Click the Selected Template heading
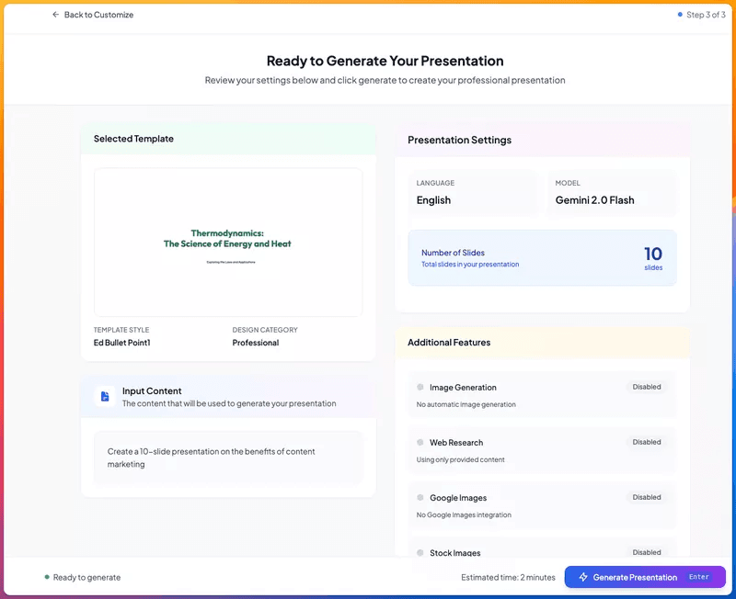The height and width of the screenshot is (599, 736). point(133,139)
